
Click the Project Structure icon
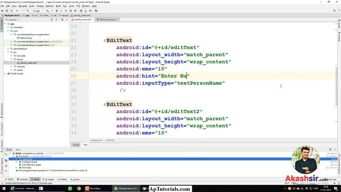tap(96, 11)
